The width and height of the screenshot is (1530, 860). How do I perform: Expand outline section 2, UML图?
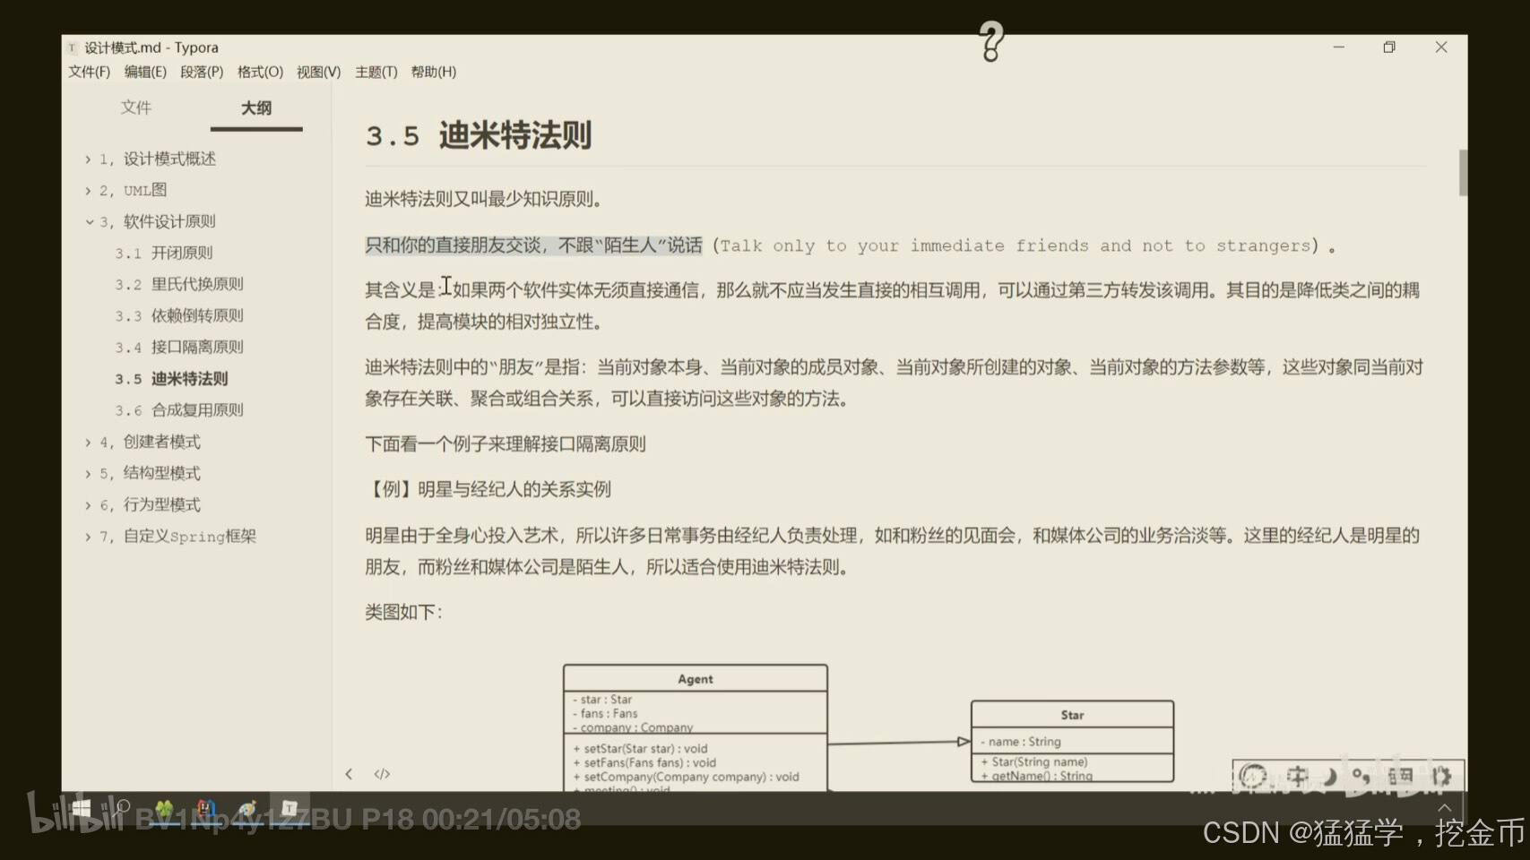pos(88,191)
